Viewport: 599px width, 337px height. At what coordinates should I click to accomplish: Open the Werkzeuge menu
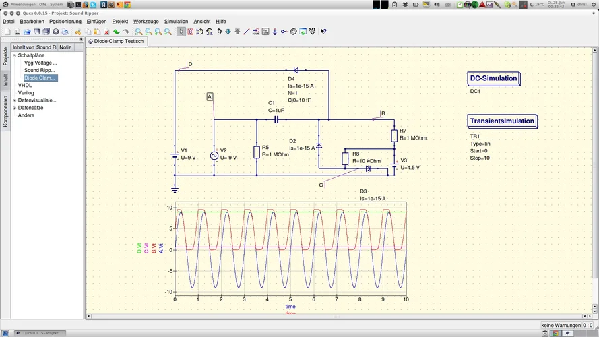146,22
